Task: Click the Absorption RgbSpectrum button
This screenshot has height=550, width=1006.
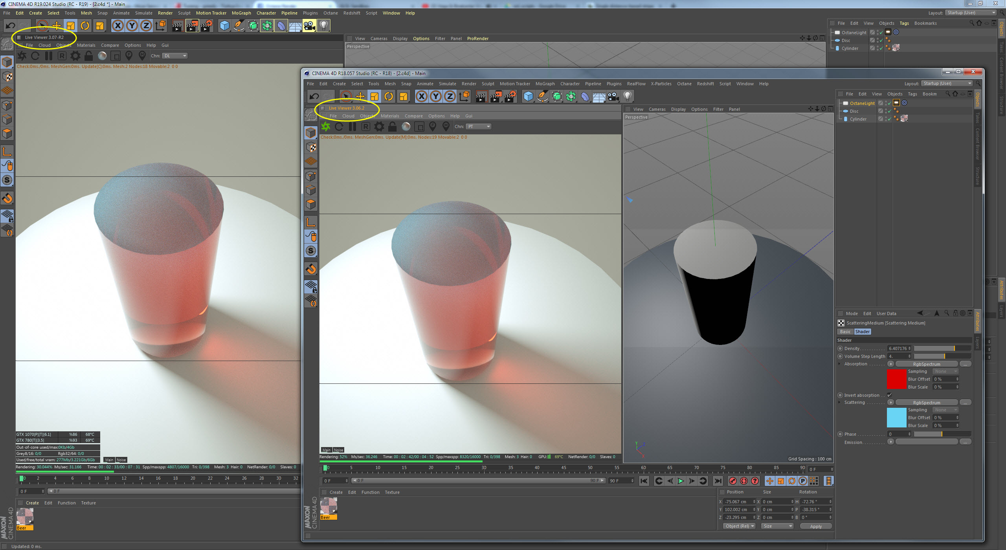Action: coord(926,364)
